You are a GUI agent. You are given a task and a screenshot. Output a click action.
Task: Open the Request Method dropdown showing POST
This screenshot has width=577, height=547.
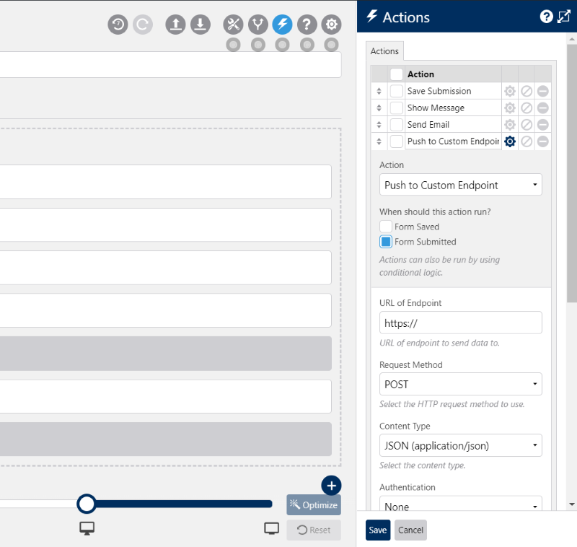click(x=461, y=385)
